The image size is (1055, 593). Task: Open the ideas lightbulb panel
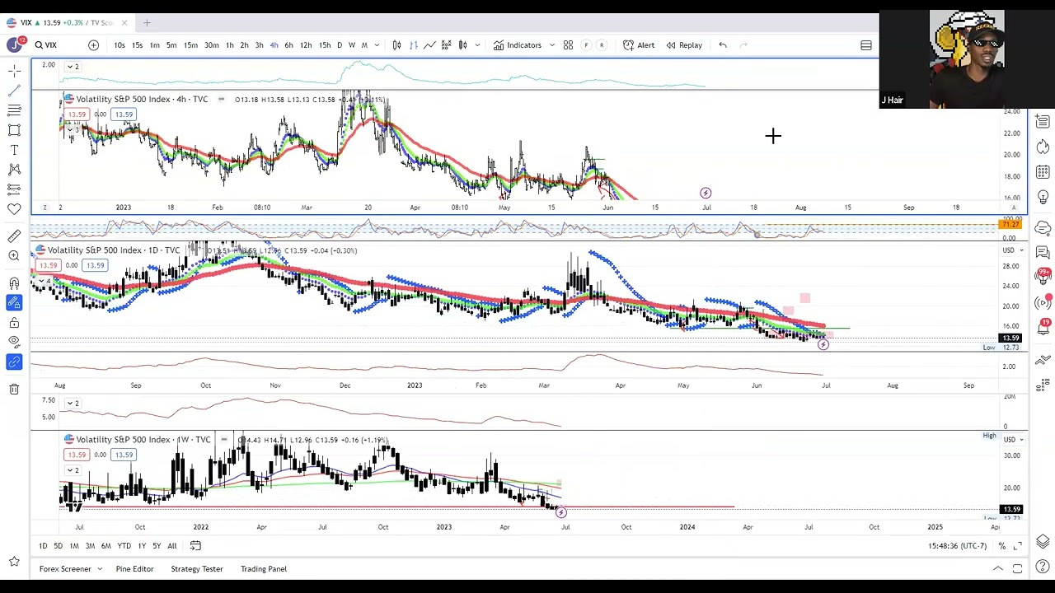[x=1043, y=198]
